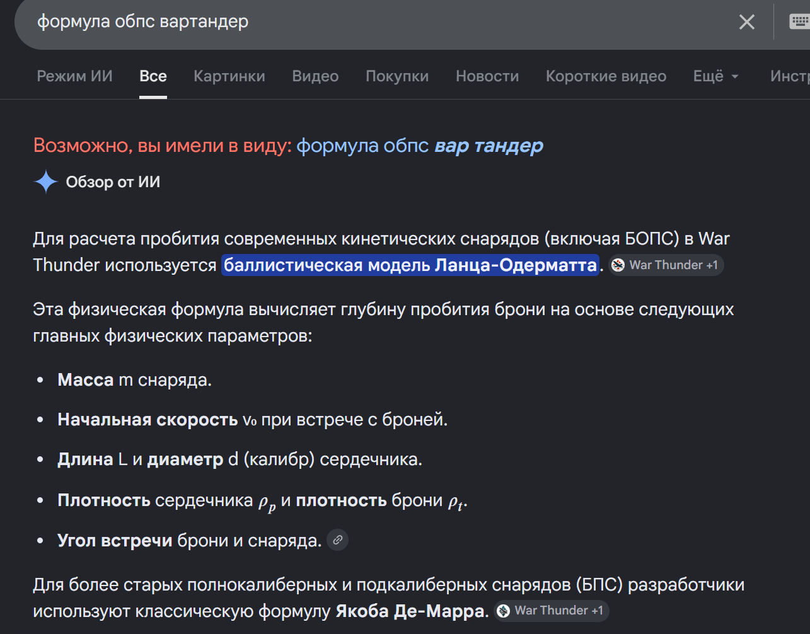
Task: Switch to the Режим ИИ tab
Action: (x=74, y=76)
